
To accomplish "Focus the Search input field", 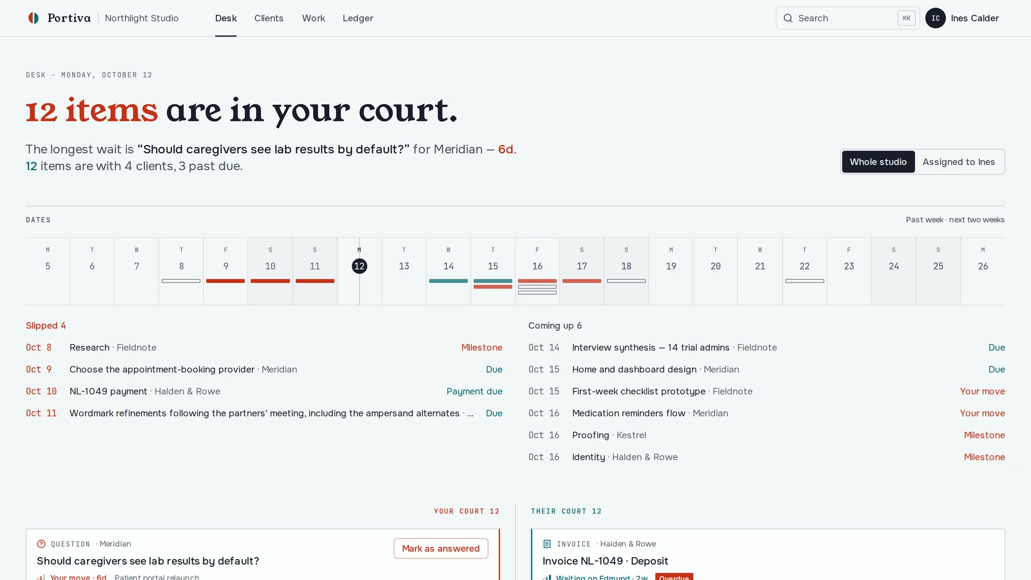I will (847, 18).
